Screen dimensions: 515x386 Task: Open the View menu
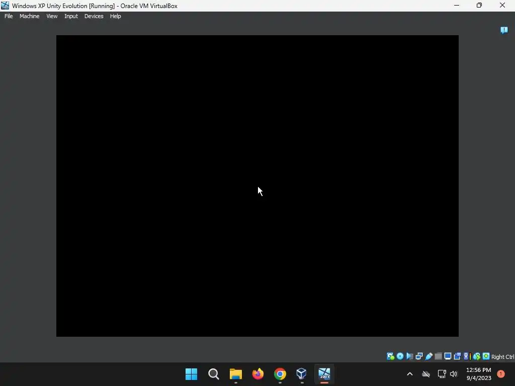[52, 16]
